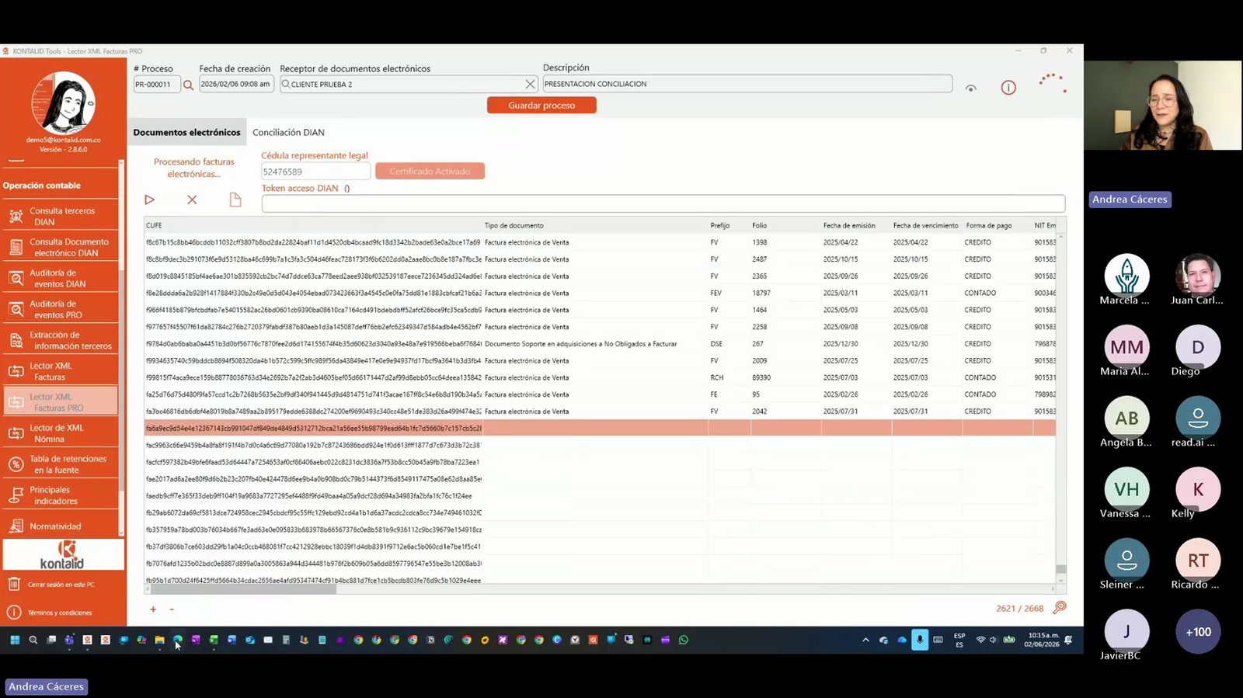Image resolution: width=1243 pixels, height=698 pixels.
Task: Open File Explorer from the taskbar
Action: pyautogui.click(x=159, y=640)
